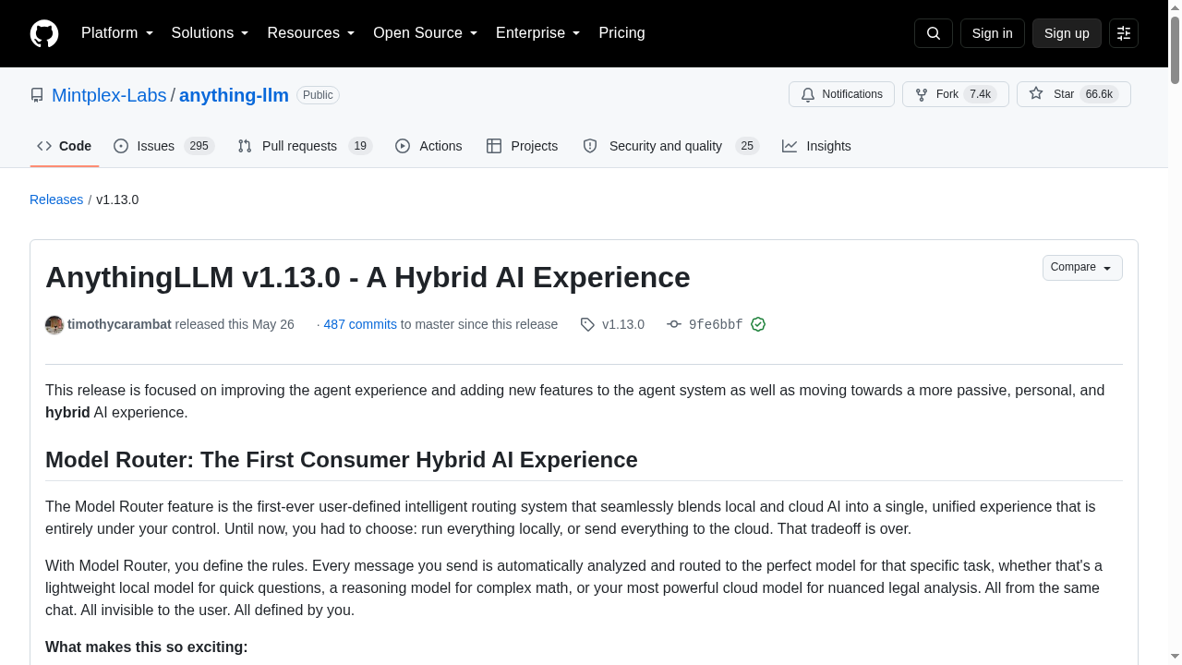Open the Insights tab
1182x665 pixels.
[816, 146]
